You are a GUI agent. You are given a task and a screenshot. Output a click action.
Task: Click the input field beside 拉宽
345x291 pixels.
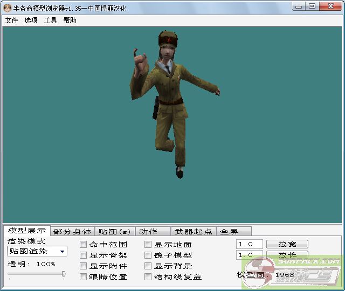pyautogui.click(x=250, y=244)
